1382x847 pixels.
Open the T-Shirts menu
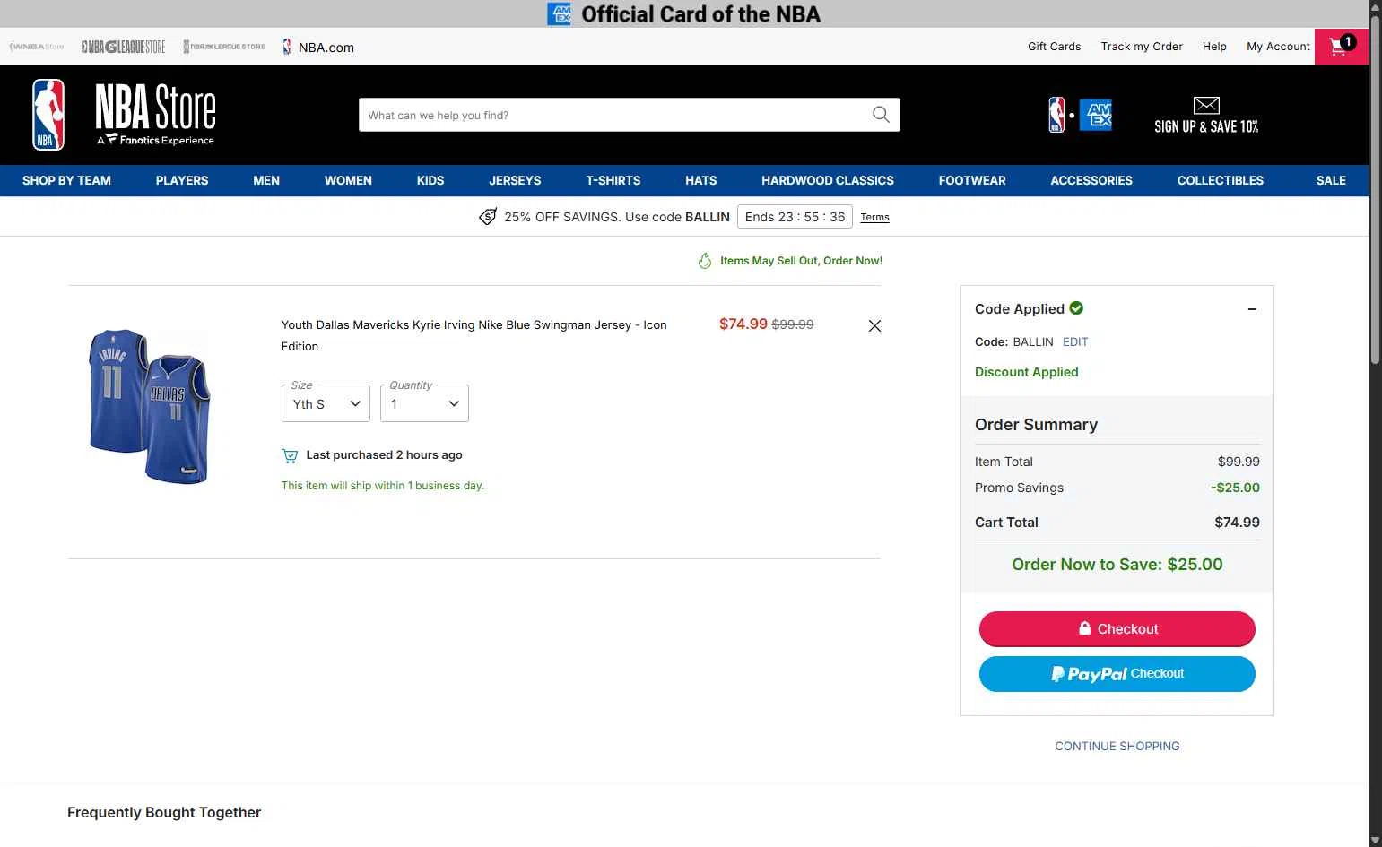pos(613,180)
